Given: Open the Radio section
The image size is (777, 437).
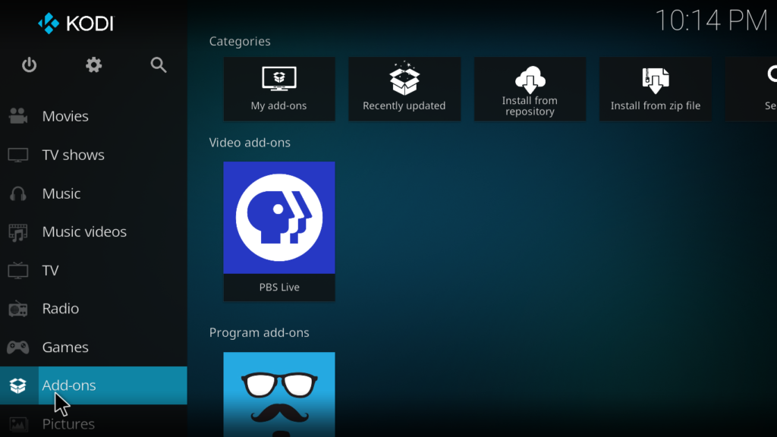Looking at the screenshot, I should (60, 309).
